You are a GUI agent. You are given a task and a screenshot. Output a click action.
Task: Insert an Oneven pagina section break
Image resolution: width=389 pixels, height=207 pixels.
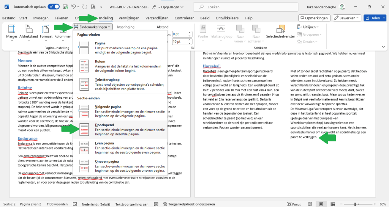point(120,166)
